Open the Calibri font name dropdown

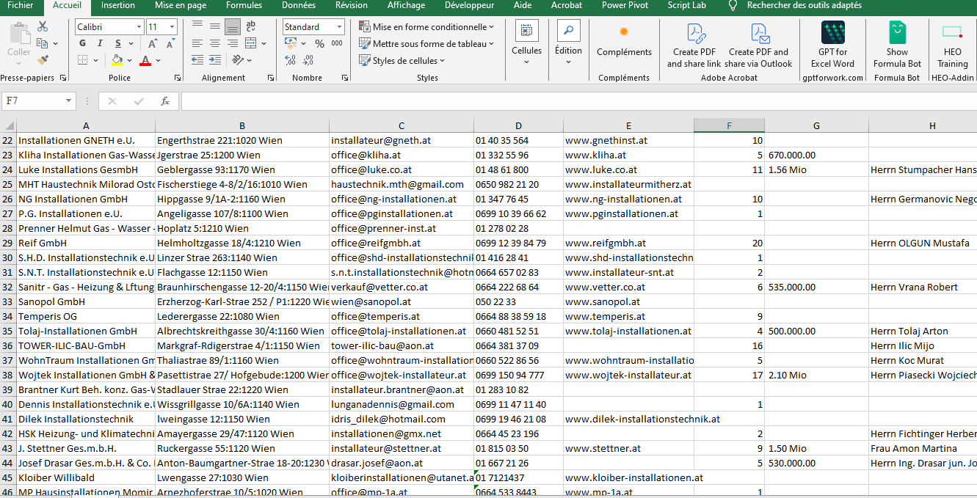(139, 27)
